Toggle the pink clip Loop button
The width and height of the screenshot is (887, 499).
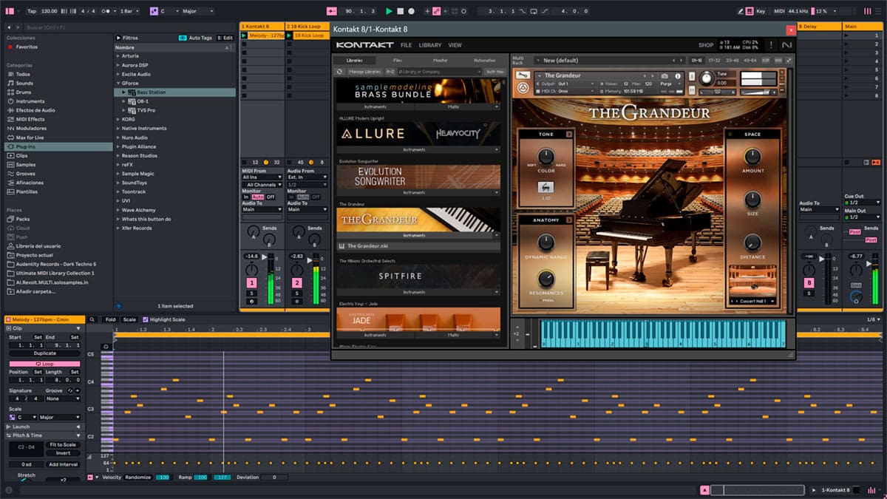44,364
